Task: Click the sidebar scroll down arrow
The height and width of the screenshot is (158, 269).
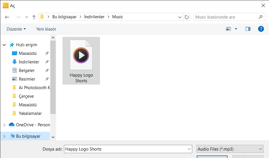Action: tap(53, 137)
